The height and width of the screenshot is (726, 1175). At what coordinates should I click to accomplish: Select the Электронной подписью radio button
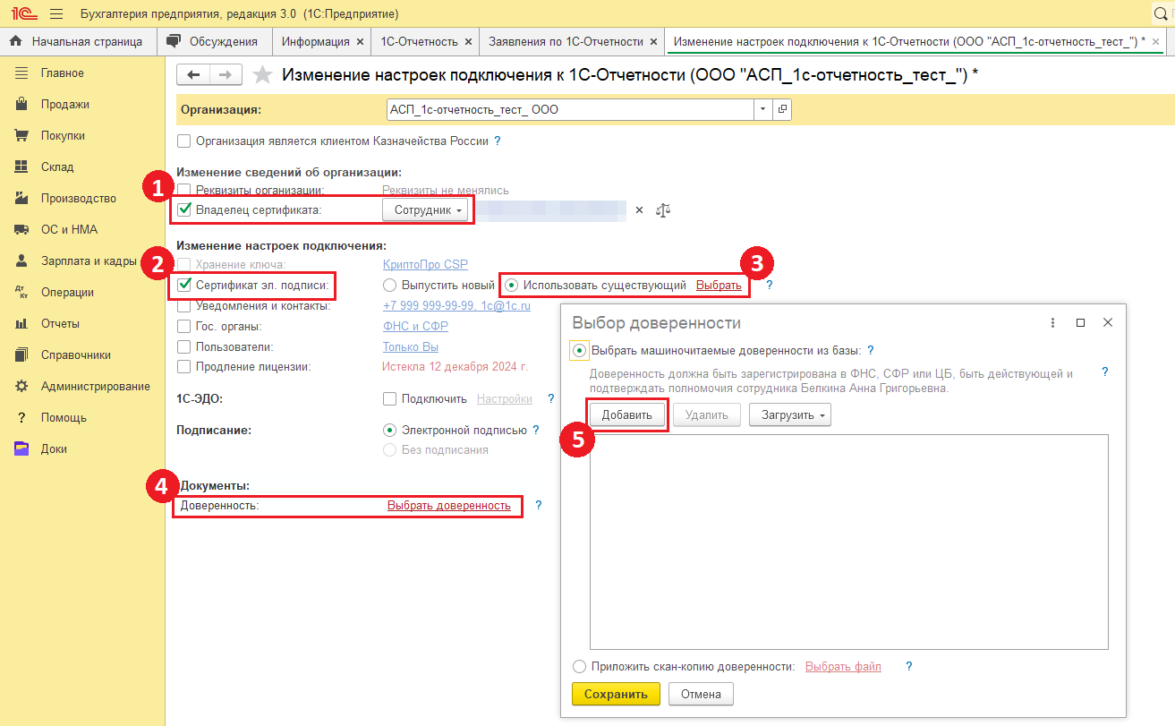point(389,430)
